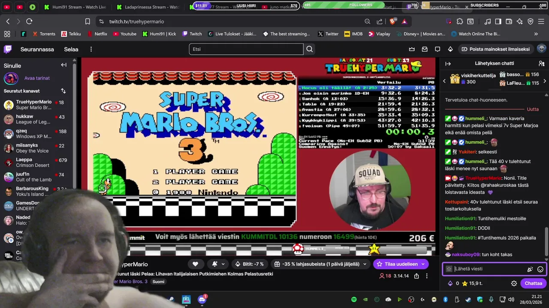
Task: Open Laeppa channel in sidebar
Action: point(36,163)
